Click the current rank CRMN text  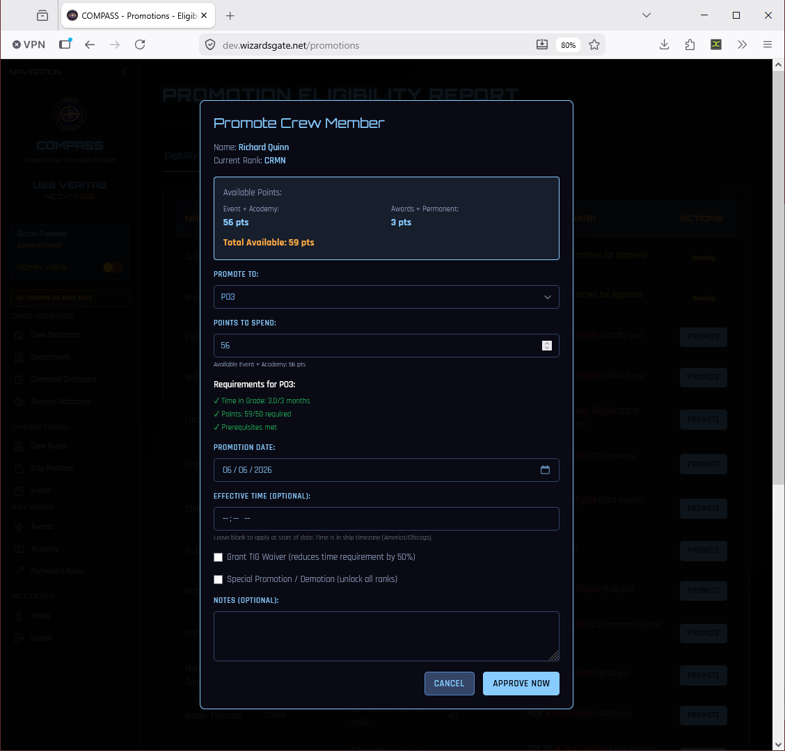point(275,161)
